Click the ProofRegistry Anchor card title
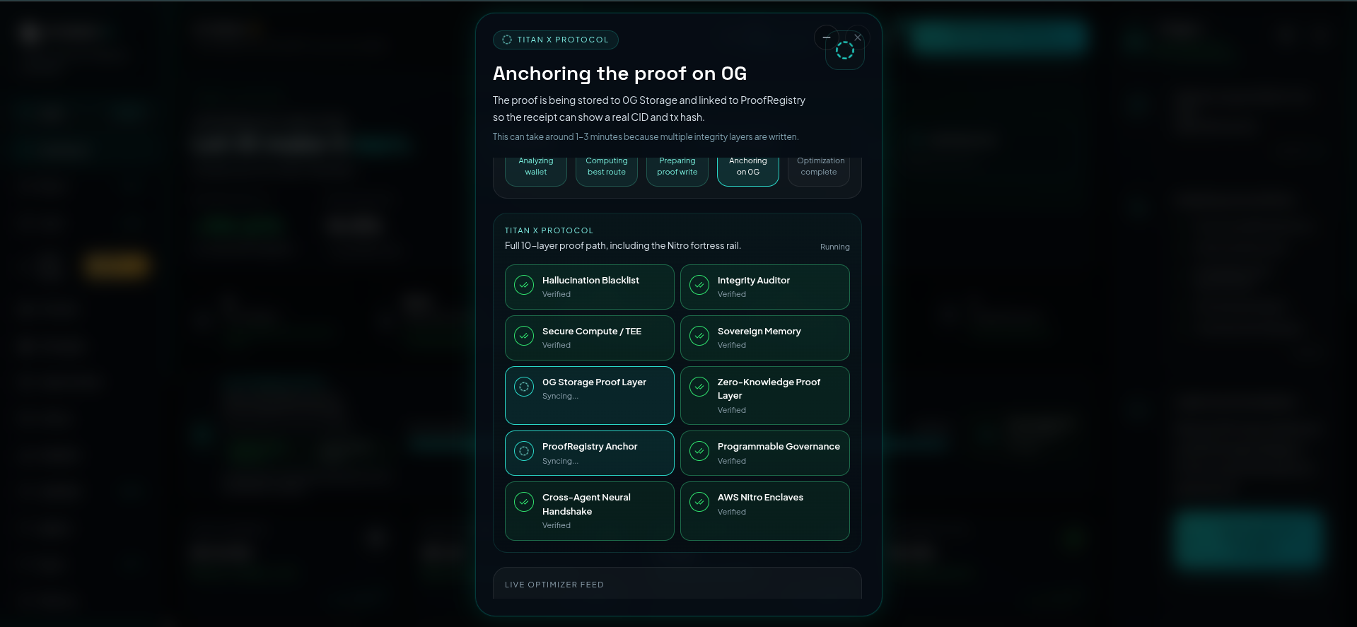Screen dimensions: 1357x627 coord(590,447)
